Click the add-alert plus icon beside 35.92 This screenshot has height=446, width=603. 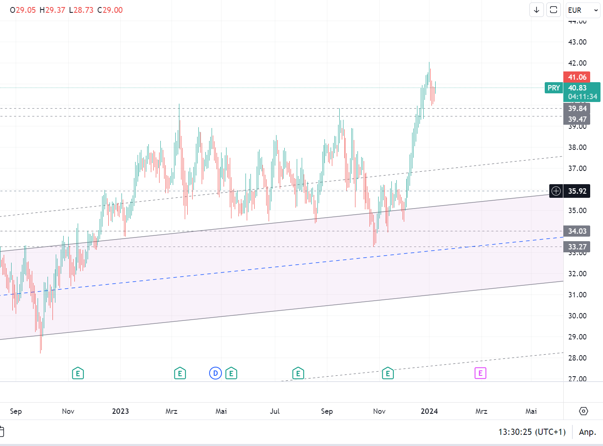pos(555,191)
